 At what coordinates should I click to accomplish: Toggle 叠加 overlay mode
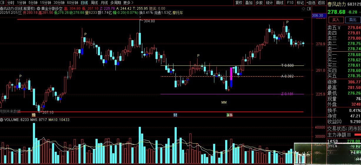(x=249, y=3)
